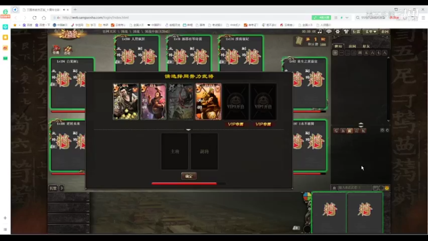Select the 八 seat filter toggle
This screenshot has width=428, height=241.
(x=385, y=52)
